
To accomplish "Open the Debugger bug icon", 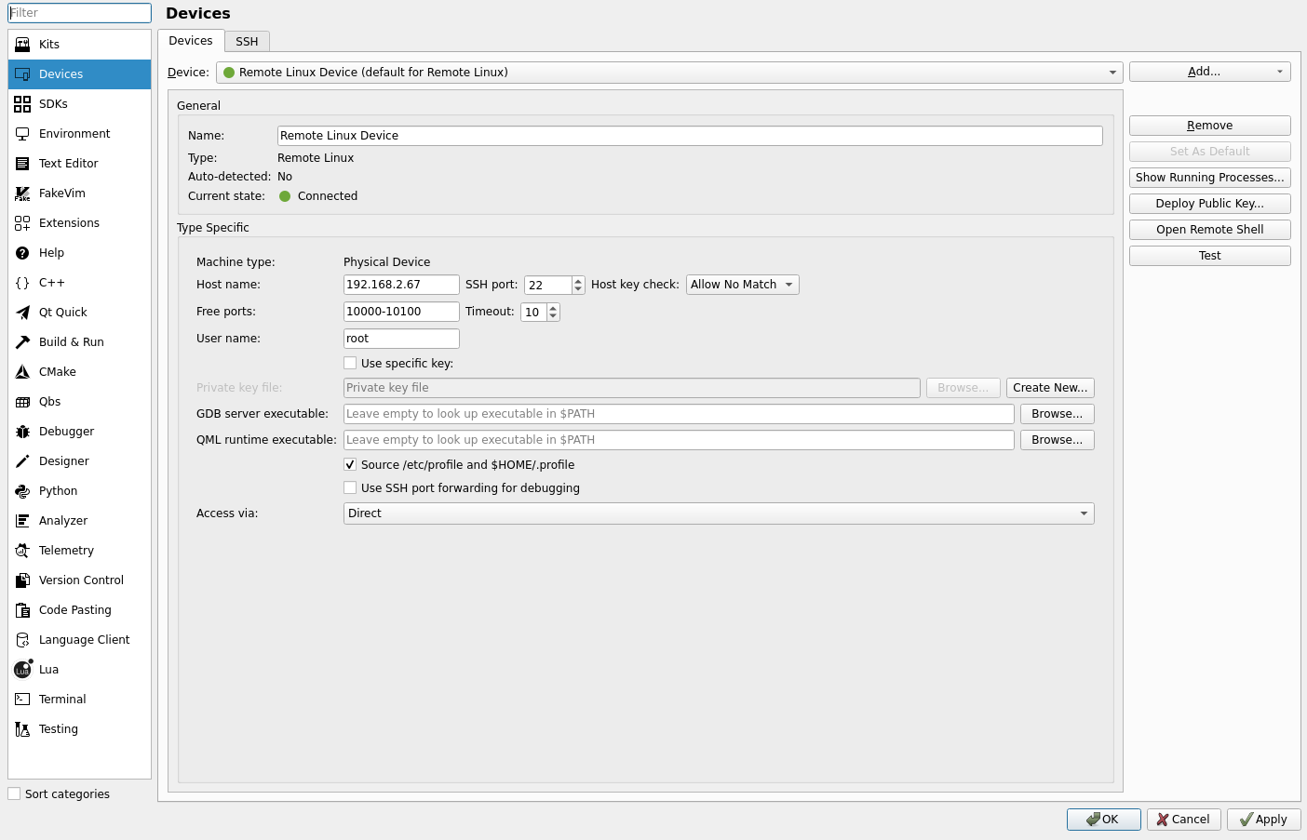I will 22,432.
